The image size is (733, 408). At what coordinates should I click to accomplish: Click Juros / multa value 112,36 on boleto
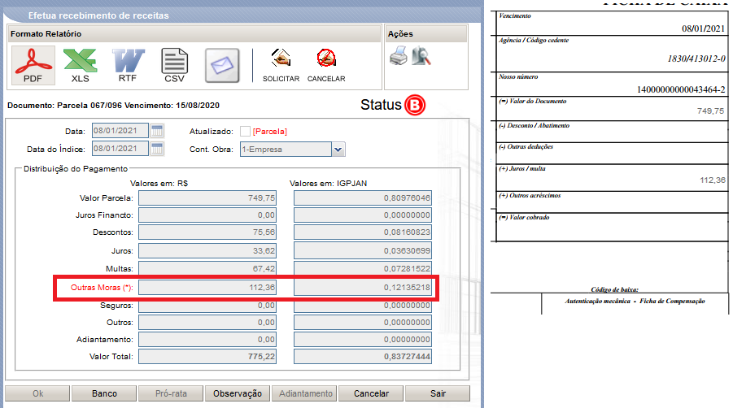click(713, 180)
